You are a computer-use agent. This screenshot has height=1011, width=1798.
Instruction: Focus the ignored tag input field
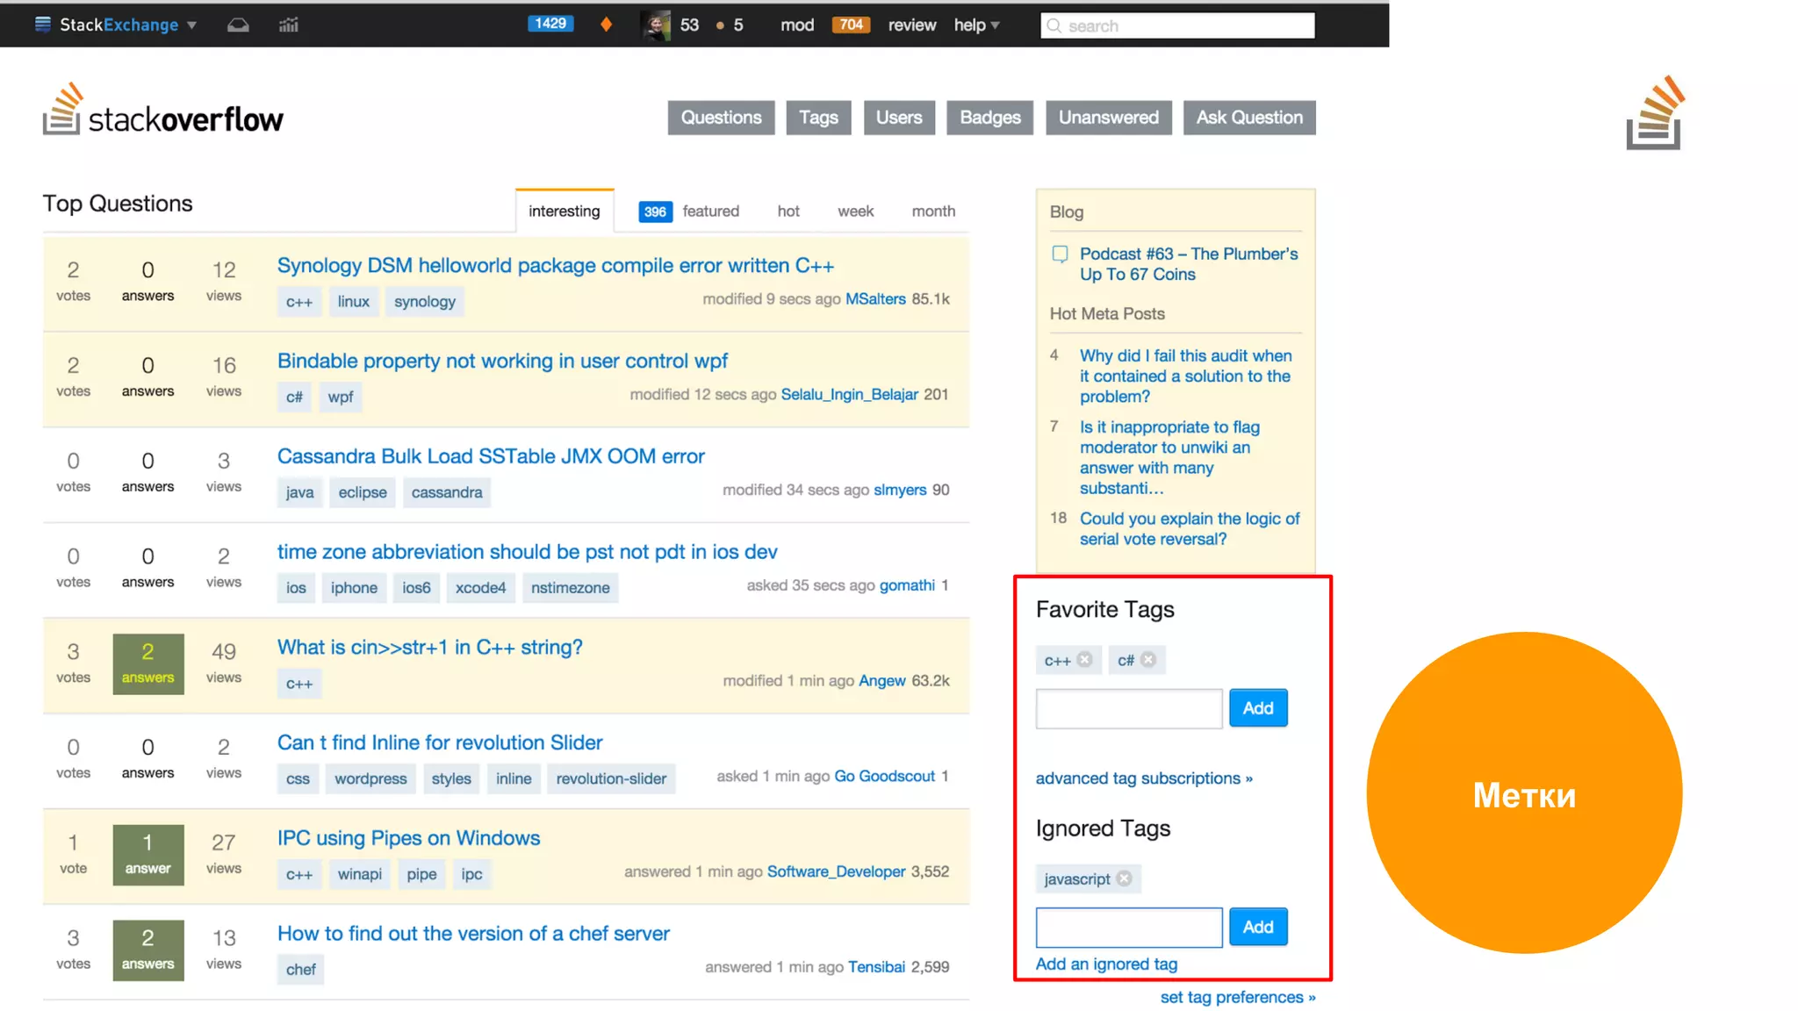click(x=1128, y=928)
